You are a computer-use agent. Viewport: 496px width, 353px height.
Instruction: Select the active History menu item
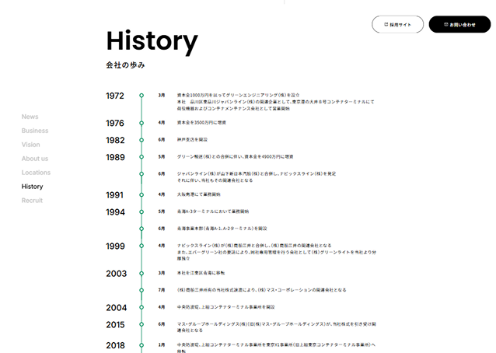pyautogui.click(x=32, y=187)
